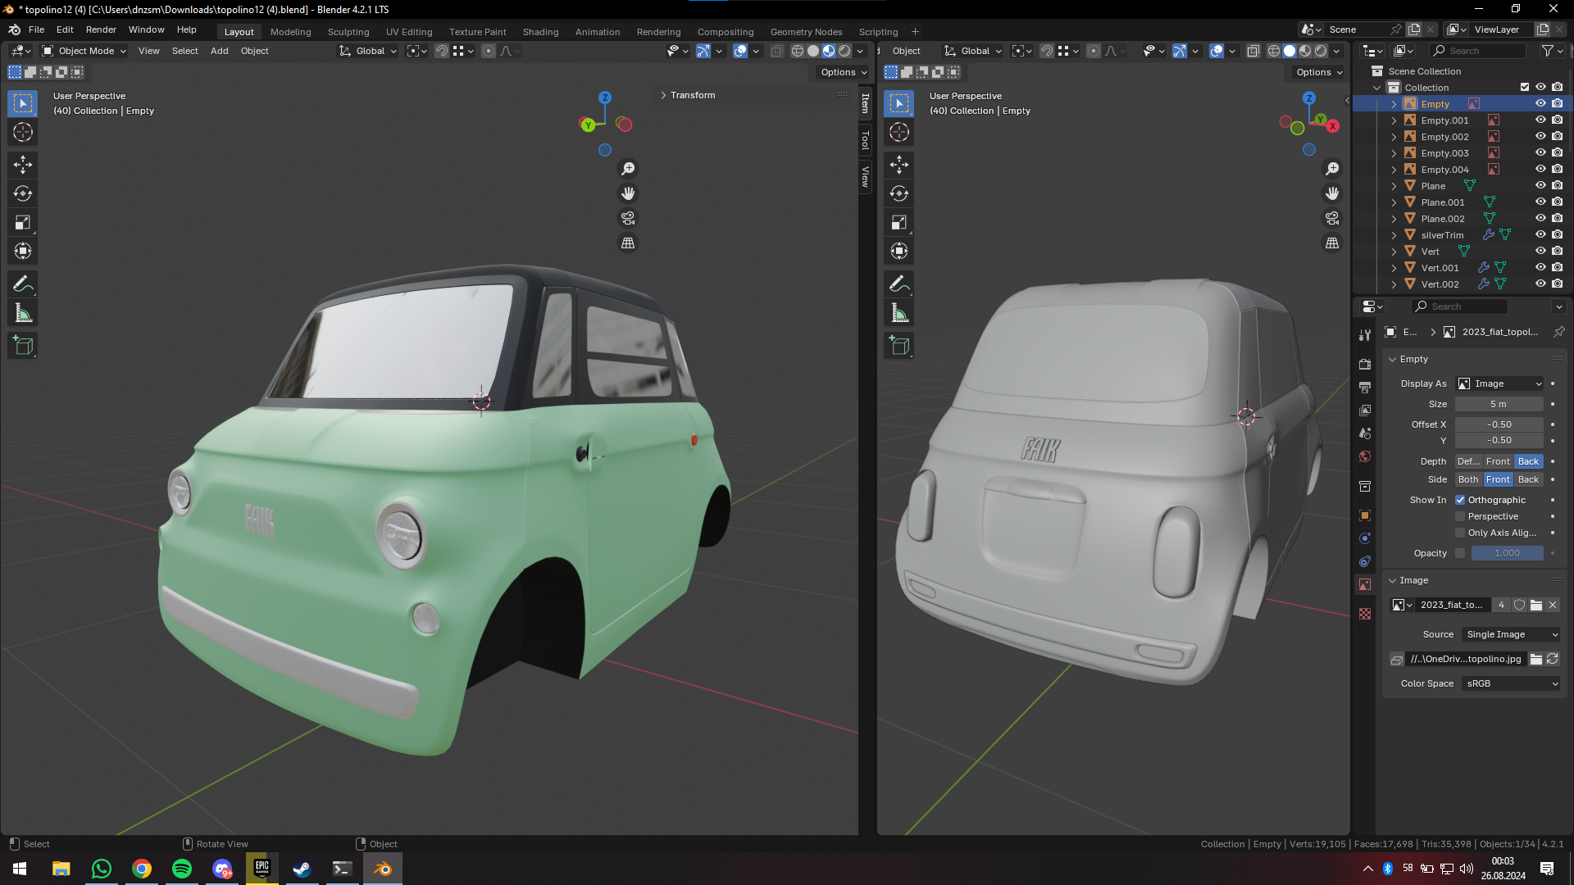This screenshot has height=885, width=1574.
Task: Click the Spotify icon in taskbar
Action: (182, 869)
